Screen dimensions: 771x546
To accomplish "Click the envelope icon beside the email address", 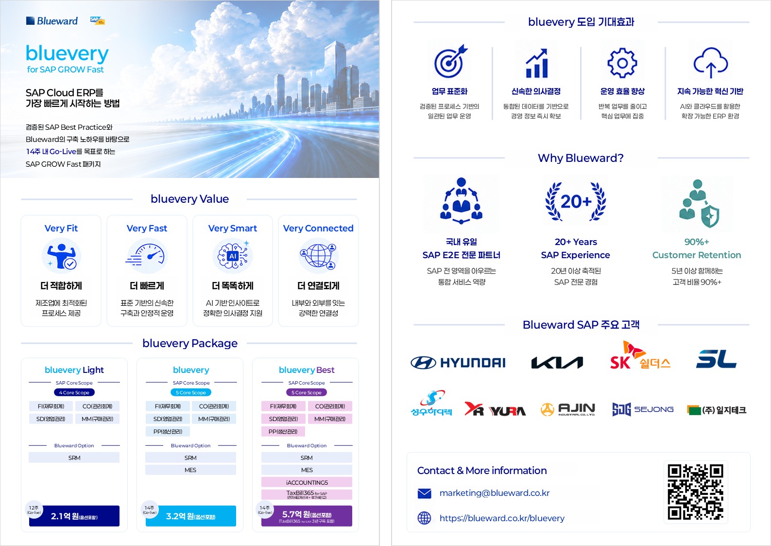I will [x=425, y=493].
